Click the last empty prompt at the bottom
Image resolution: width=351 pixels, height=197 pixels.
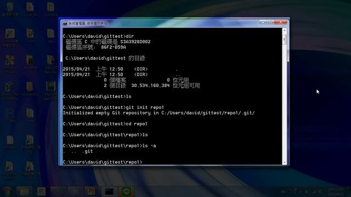103,162
